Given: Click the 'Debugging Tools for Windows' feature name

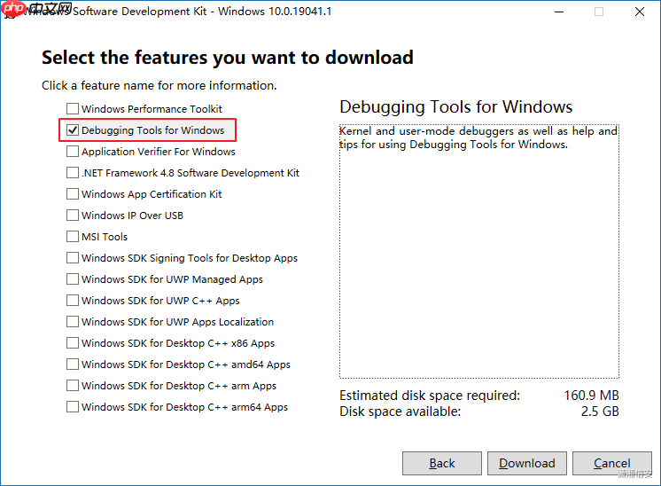Looking at the screenshot, I should (x=153, y=130).
